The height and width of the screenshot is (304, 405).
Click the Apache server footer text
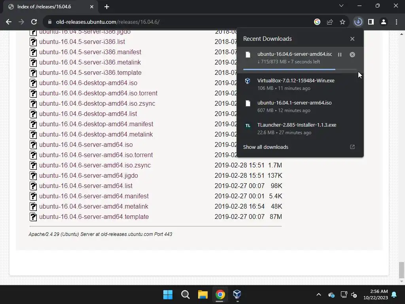point(100,234)
